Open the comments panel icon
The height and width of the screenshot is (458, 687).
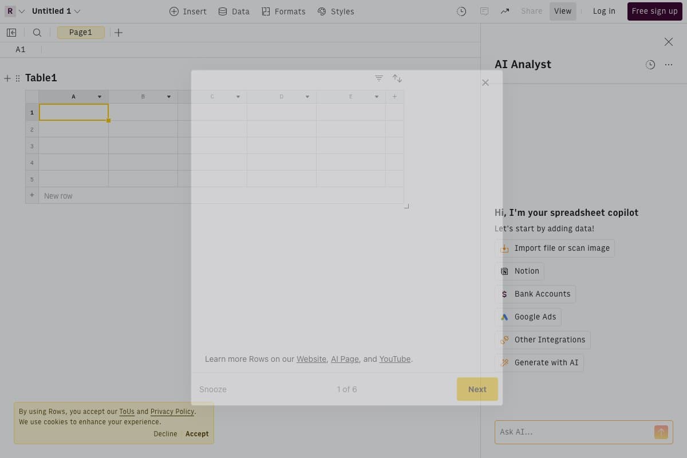point(484,11)
